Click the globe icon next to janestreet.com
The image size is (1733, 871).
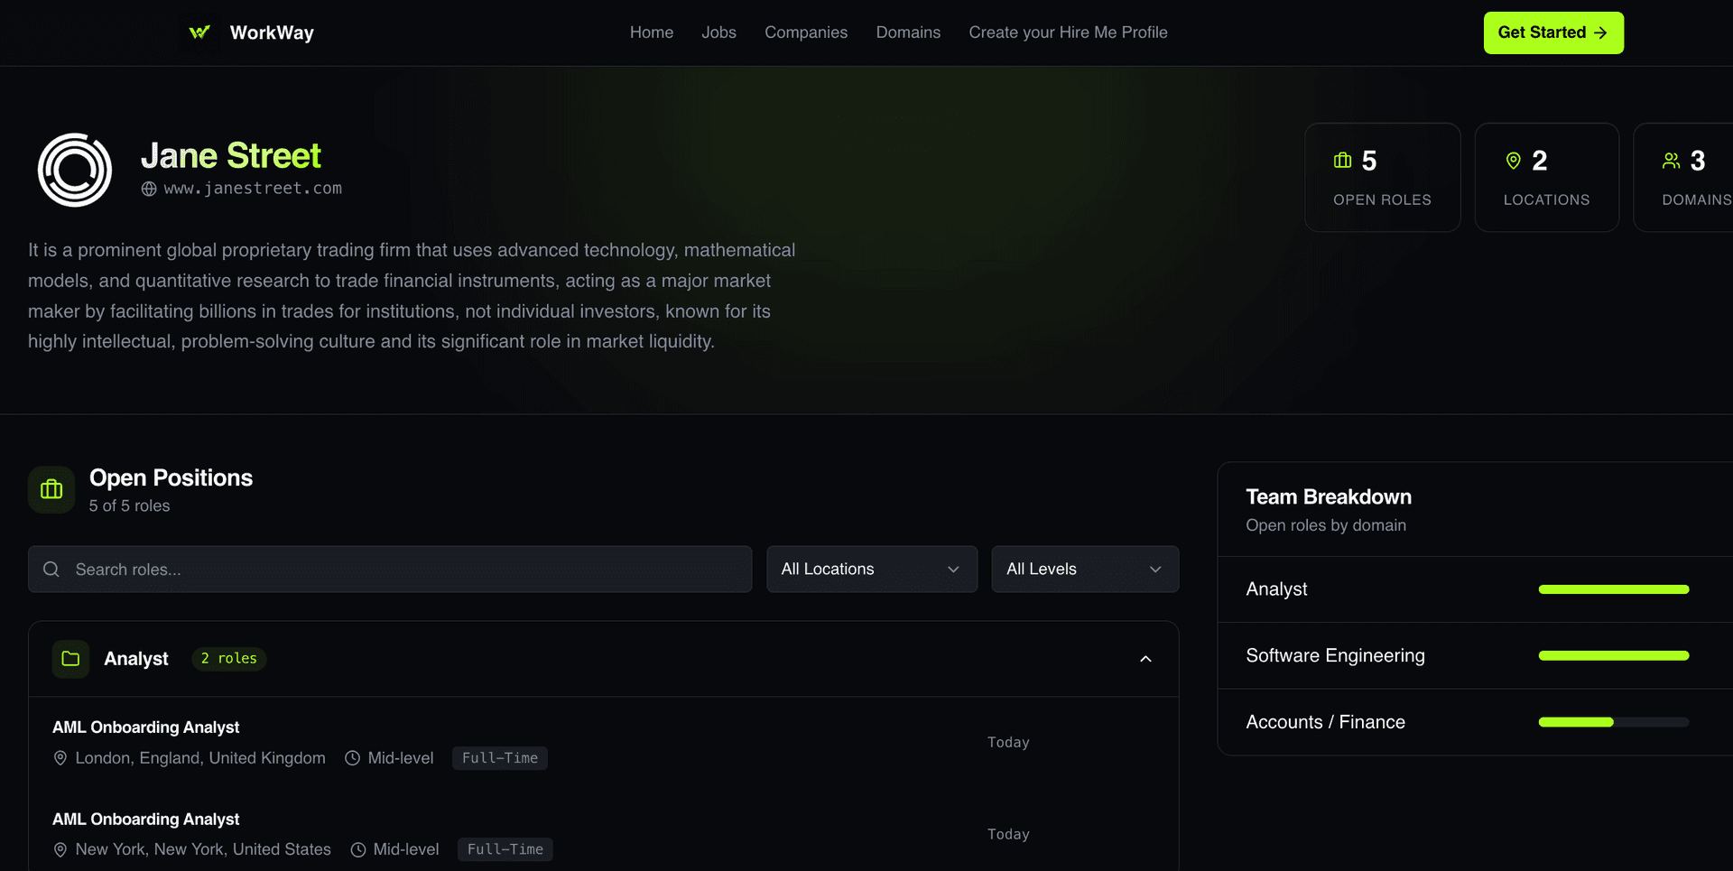click(x=148, y=190)
